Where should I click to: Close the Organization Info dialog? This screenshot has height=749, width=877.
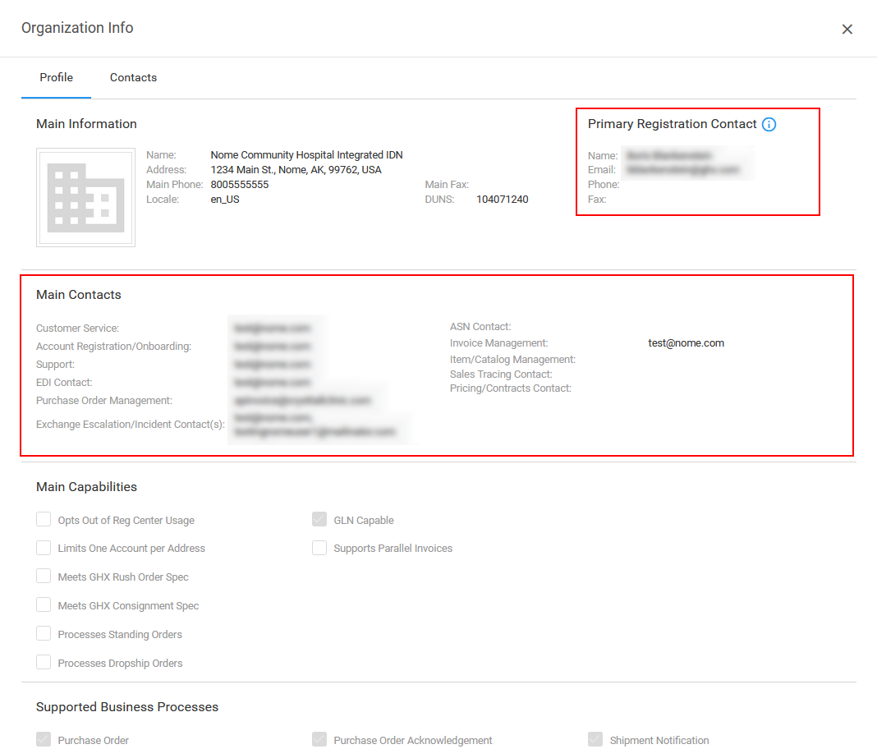click(x=847, y=30)
